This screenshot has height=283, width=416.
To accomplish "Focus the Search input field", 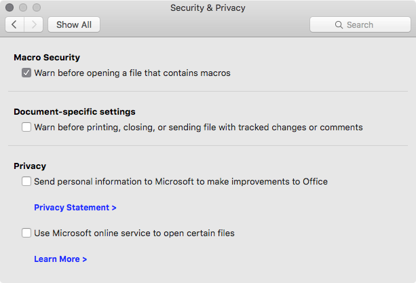I will (366, 24).
